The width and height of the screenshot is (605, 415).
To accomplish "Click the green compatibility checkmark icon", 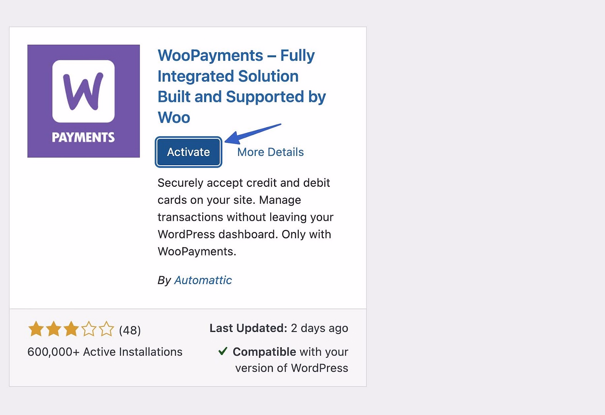I will [x=223, y=351].
